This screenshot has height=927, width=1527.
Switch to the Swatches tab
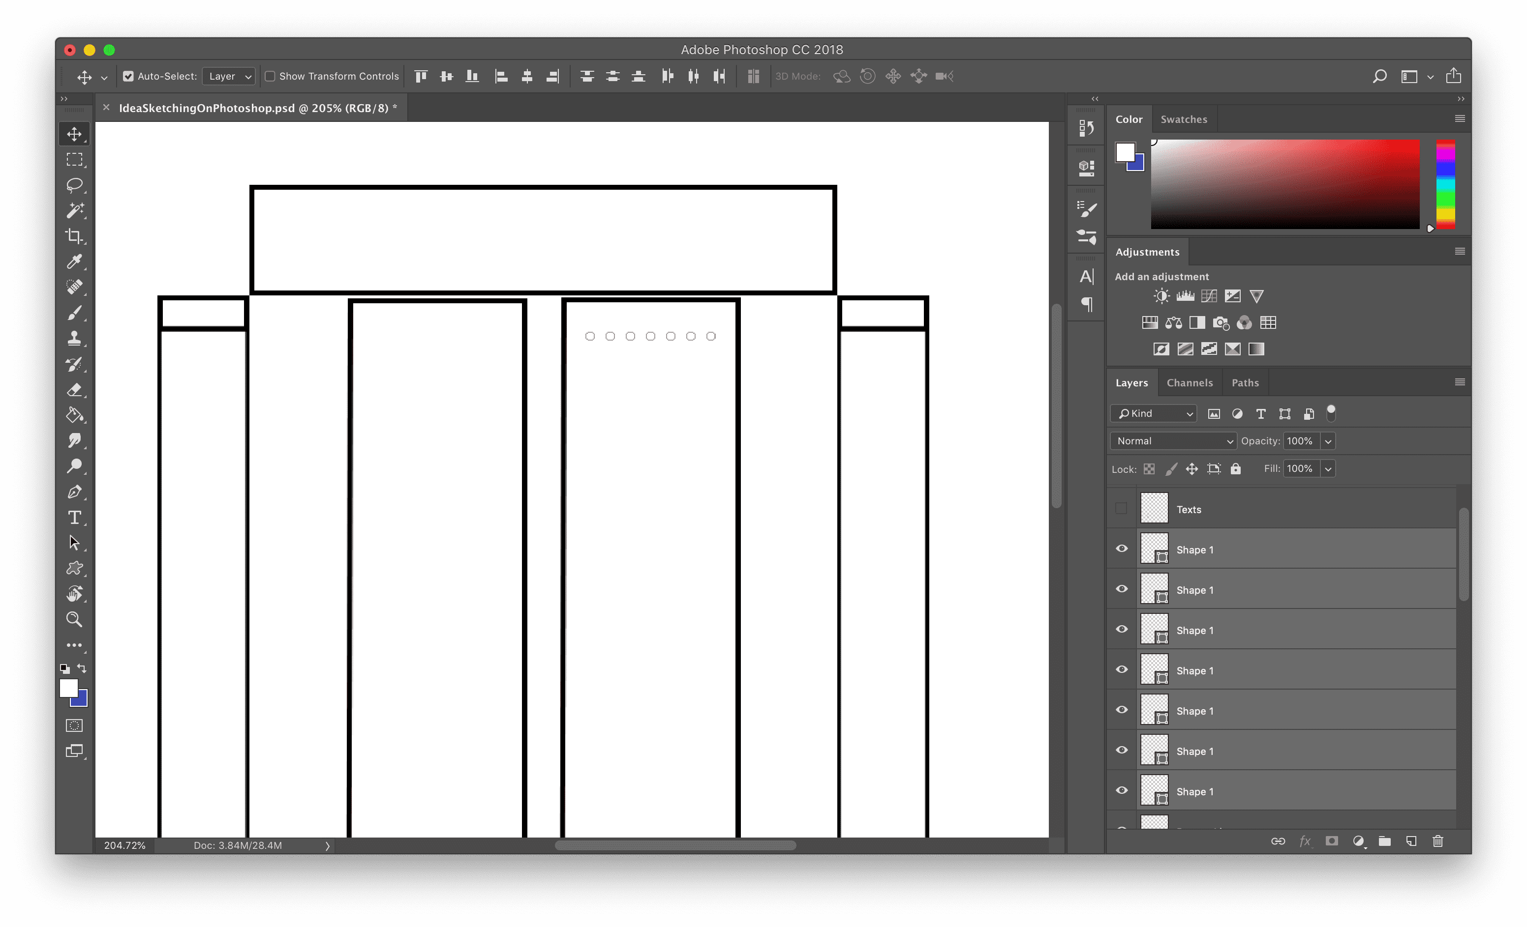click(x=1183, y=119)
